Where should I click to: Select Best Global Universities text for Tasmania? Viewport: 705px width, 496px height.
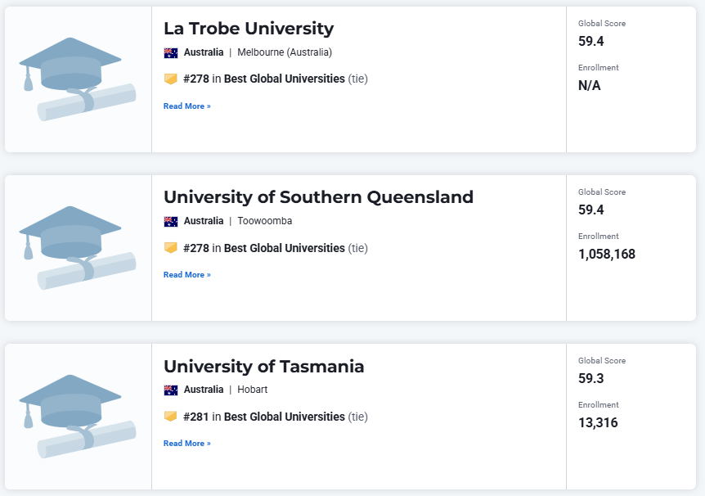tap(284, 417)
